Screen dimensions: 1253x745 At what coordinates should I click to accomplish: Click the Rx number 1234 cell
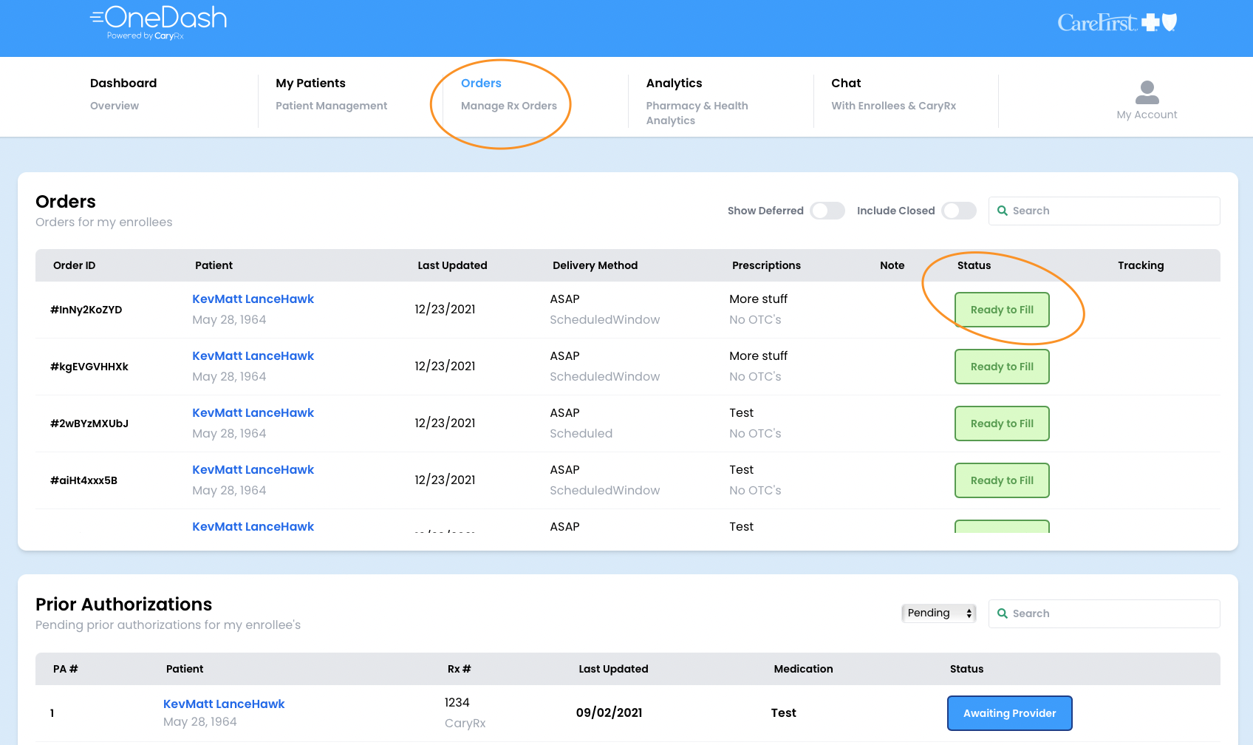click(x=457, y=703)
